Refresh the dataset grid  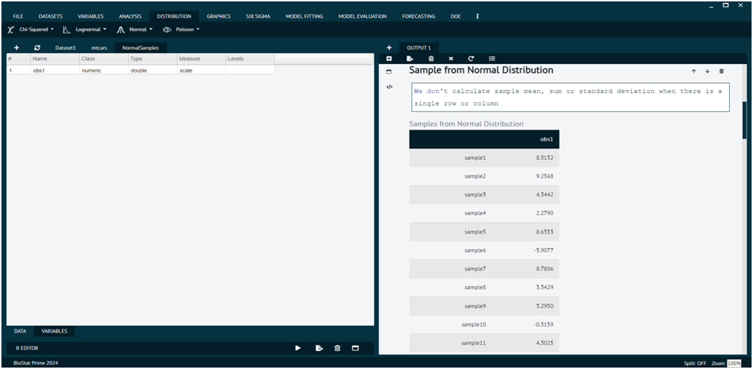pos(37,48)
